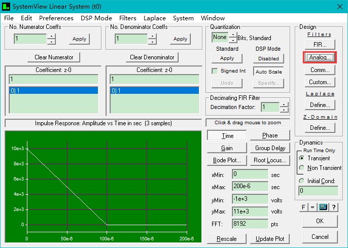Open the Filters menu
Image resolution: width=348 pixels, height=248 pixels.
pyautogui.click(x=128, y=18)
